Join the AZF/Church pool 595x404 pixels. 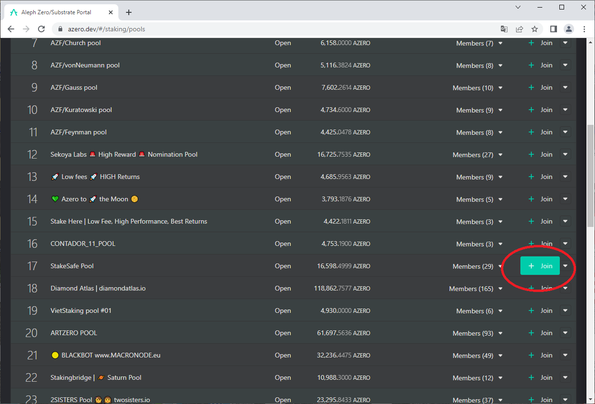540,43
